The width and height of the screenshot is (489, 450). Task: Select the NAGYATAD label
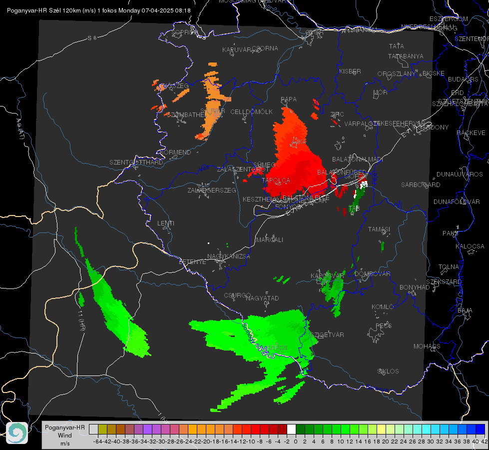(262, 298)
